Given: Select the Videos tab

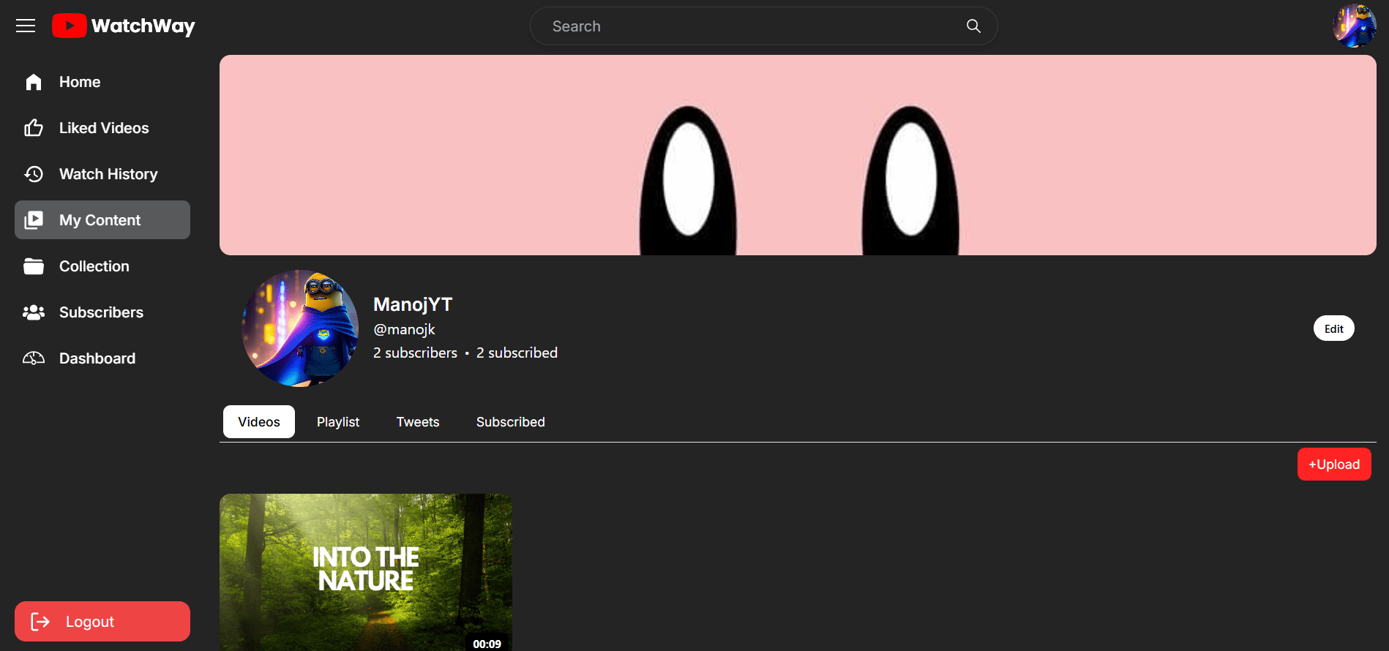Looking at the screenshot, I should point(259,422).
